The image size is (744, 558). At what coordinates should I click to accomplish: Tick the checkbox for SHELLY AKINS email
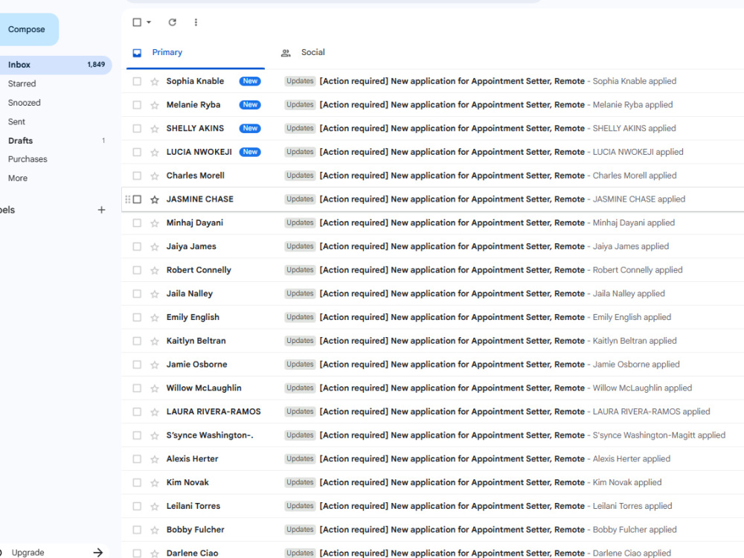[137, 129]
